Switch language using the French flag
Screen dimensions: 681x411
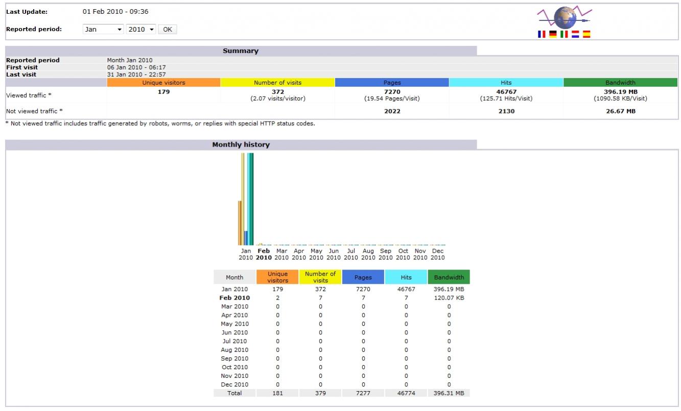pyautogui.click(x=542, y=34)
